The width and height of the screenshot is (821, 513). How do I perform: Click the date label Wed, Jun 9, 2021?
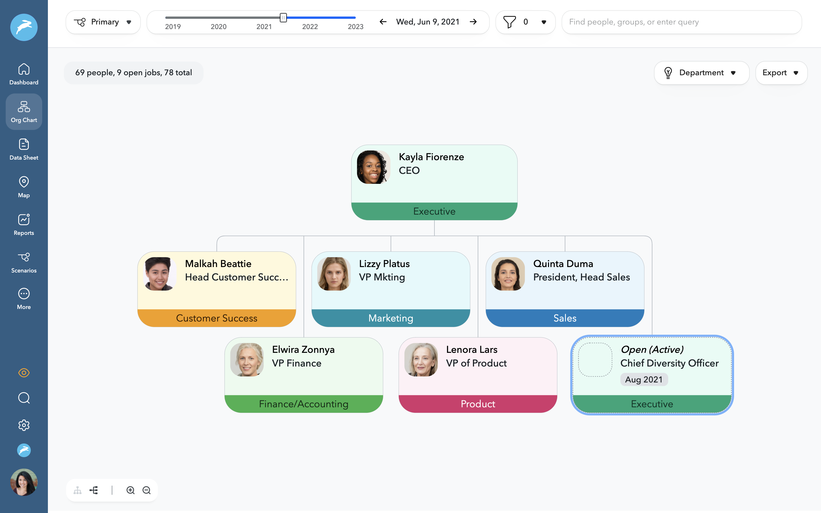click(x=428, y=22)
